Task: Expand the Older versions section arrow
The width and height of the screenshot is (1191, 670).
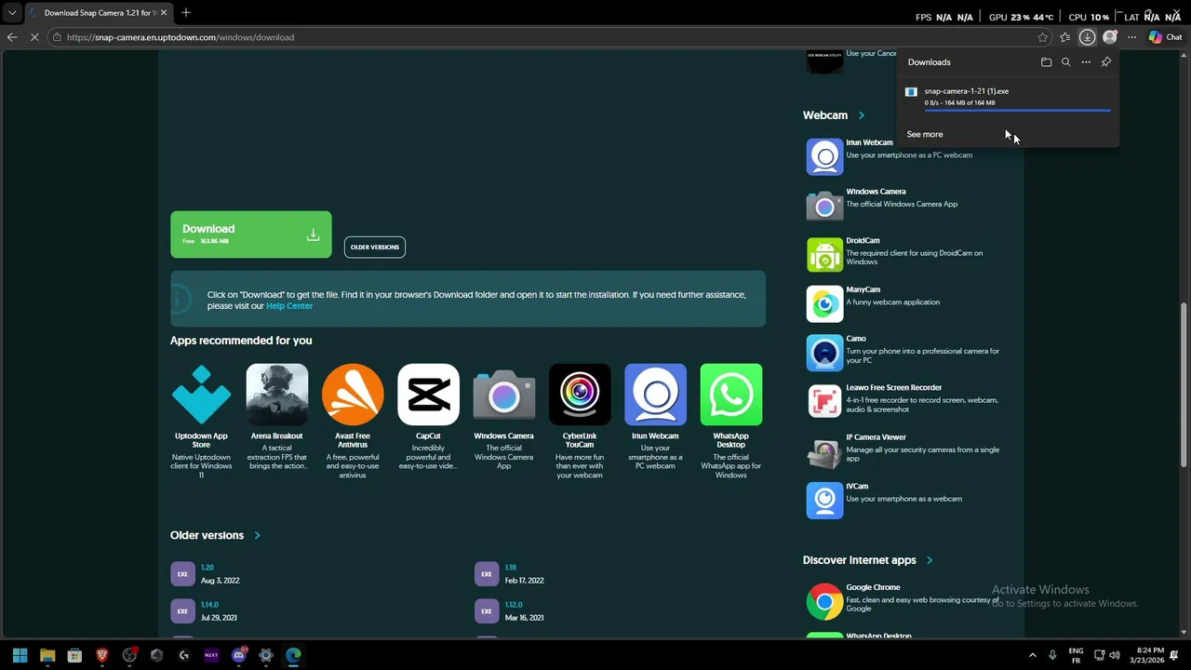Action: point(257,535)
